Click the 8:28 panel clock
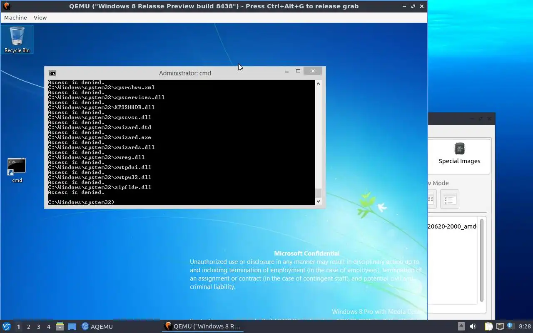The image size is (533, 333). point(525,327)
